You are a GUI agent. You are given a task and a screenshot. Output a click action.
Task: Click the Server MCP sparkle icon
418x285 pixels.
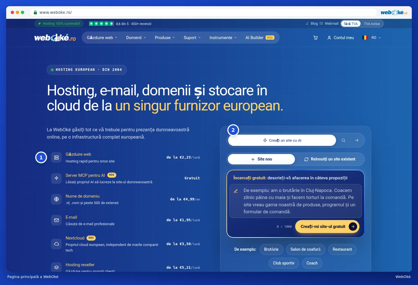[56, 178]
